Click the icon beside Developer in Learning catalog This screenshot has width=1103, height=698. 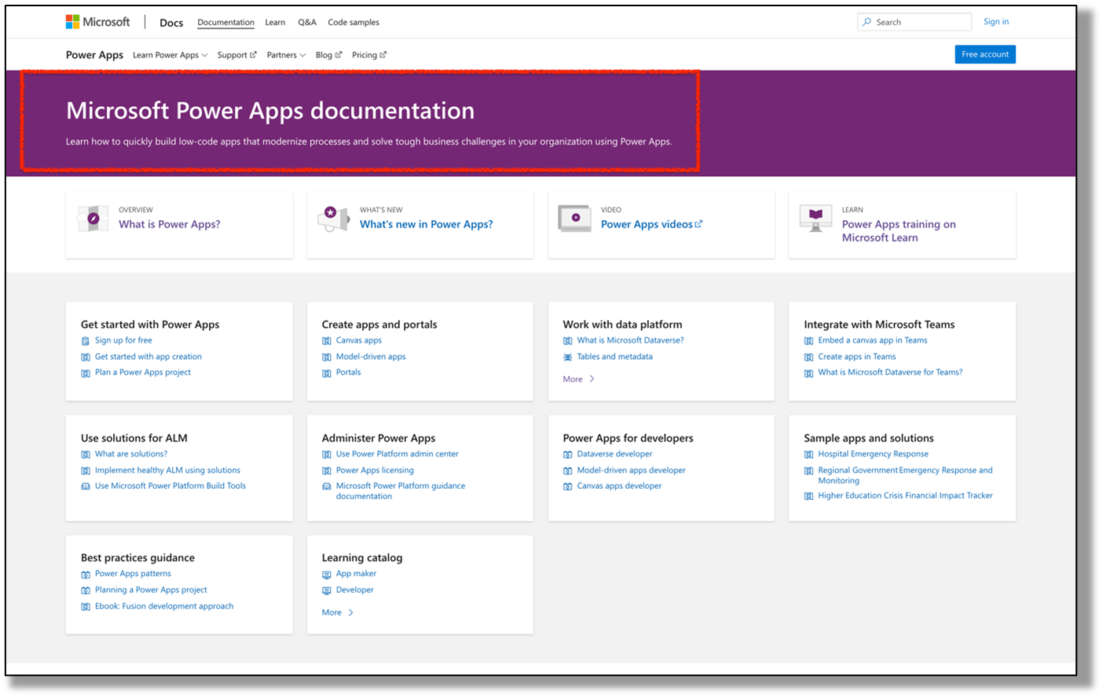coord(327,590)
